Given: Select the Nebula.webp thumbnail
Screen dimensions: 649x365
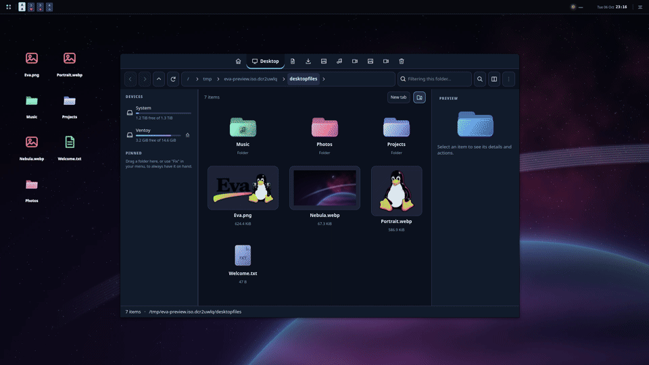Looking at the screenshot, I should coord(324,188).
